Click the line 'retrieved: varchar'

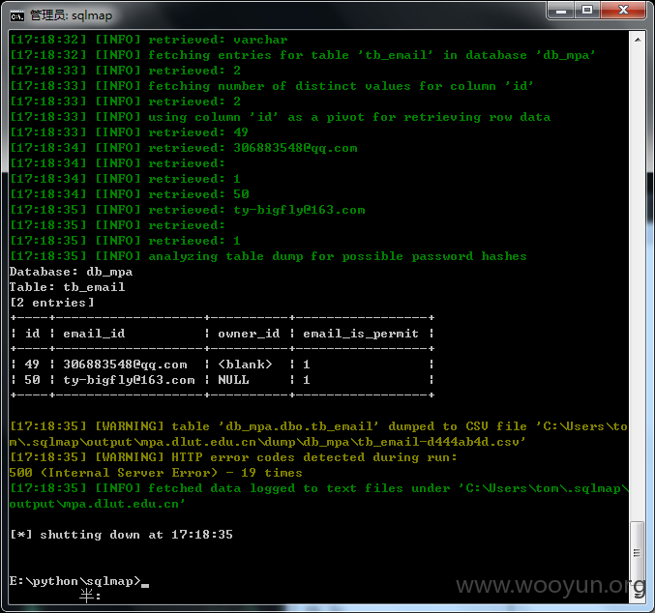148,40
